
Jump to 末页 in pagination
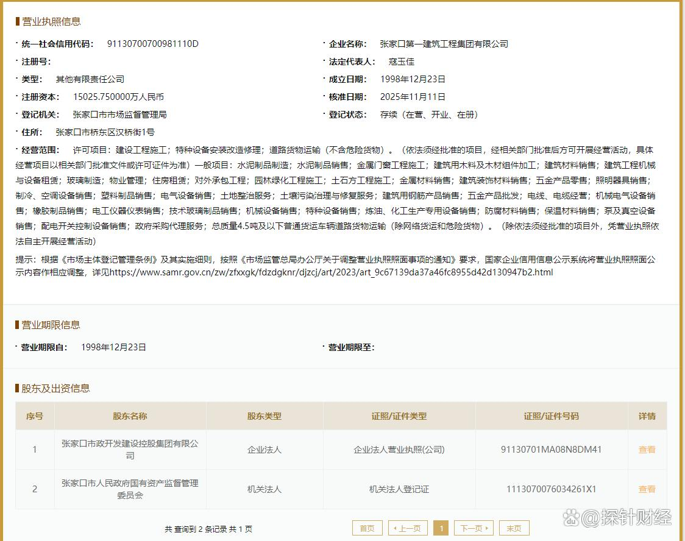tap(514, 528)
